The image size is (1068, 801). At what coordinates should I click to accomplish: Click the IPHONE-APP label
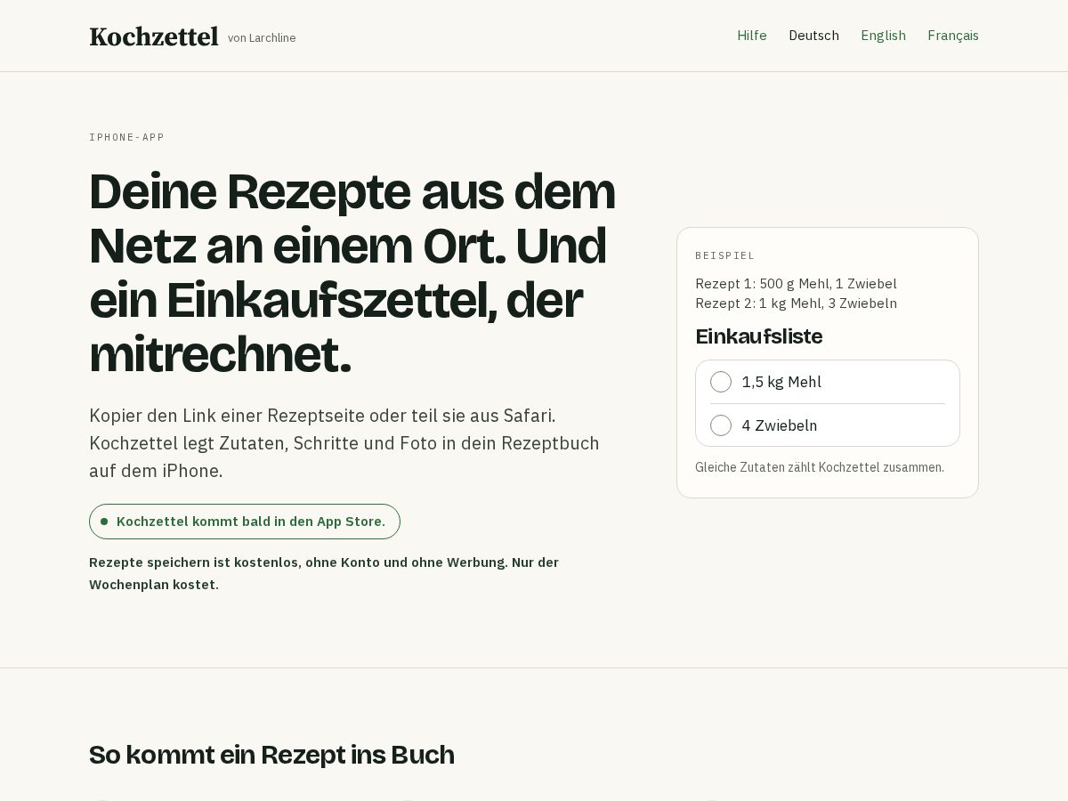coord(126,137)
